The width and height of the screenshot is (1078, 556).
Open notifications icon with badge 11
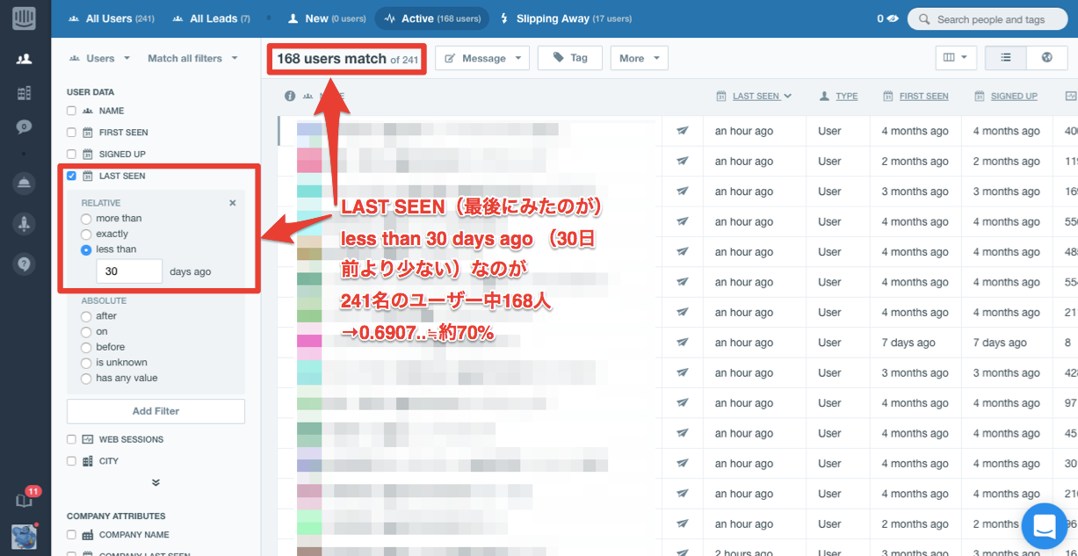coord(25,499)
